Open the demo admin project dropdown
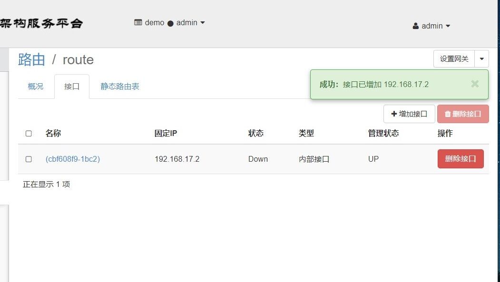 pyautogui.click(x=170, y=23)
